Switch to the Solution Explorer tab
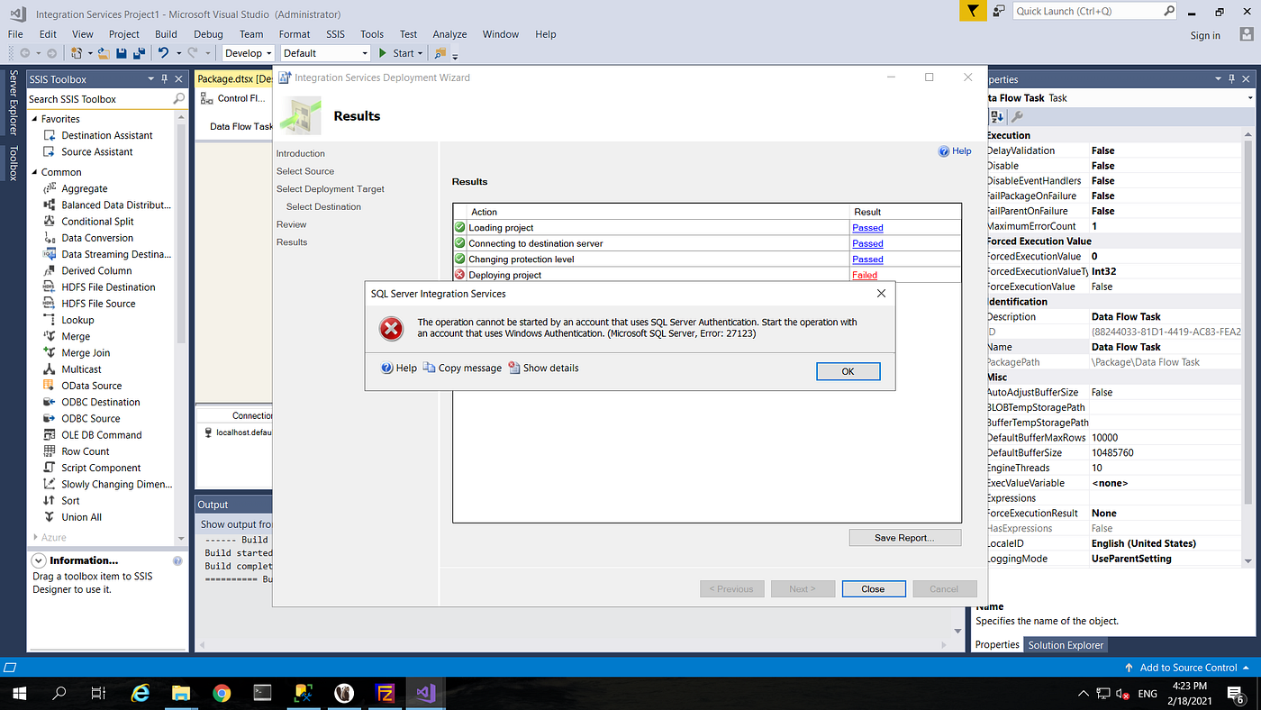 (x=1066, y=645)
